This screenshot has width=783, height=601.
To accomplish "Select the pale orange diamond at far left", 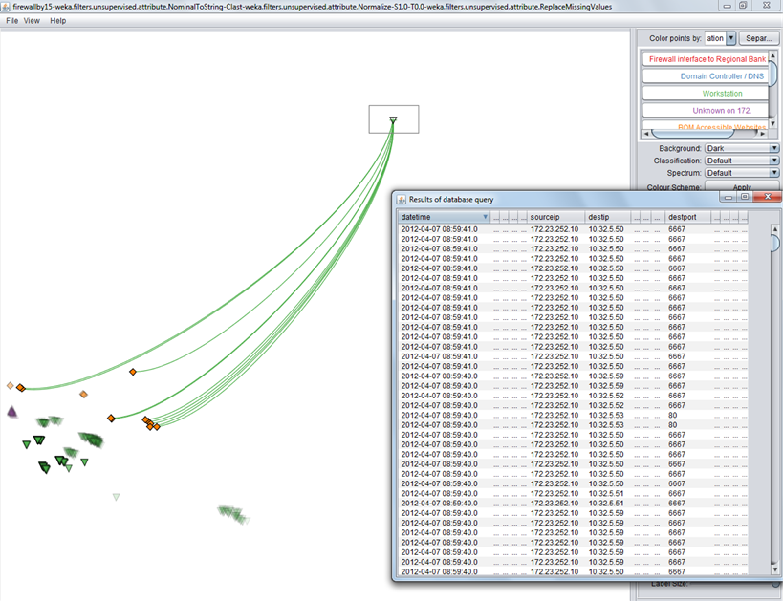I will pyautogui.click(x=10, y=385).
